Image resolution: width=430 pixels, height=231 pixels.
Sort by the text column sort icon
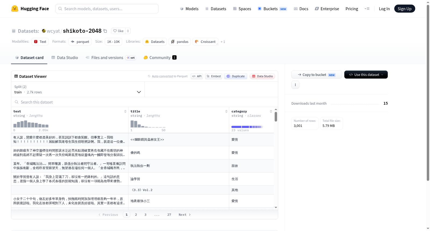125,111
